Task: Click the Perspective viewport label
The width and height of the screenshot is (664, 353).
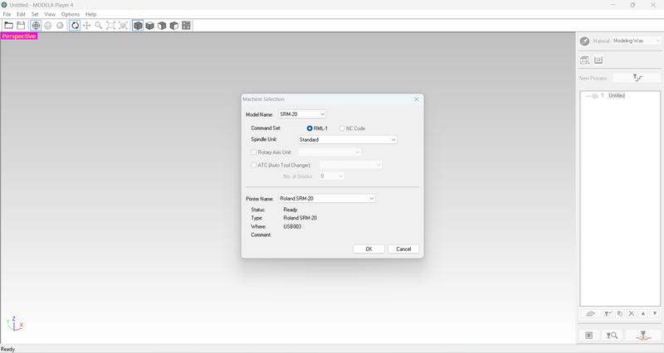Action: pyautogui.click(x=19, y=36)
